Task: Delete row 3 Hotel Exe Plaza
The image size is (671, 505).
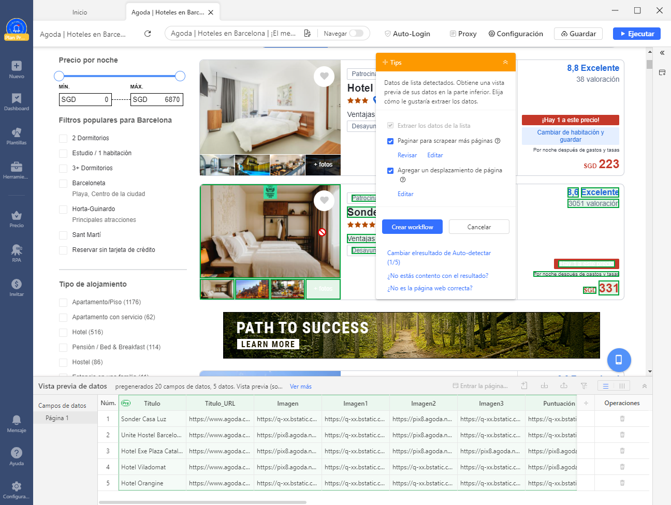Action: [622, 451]
